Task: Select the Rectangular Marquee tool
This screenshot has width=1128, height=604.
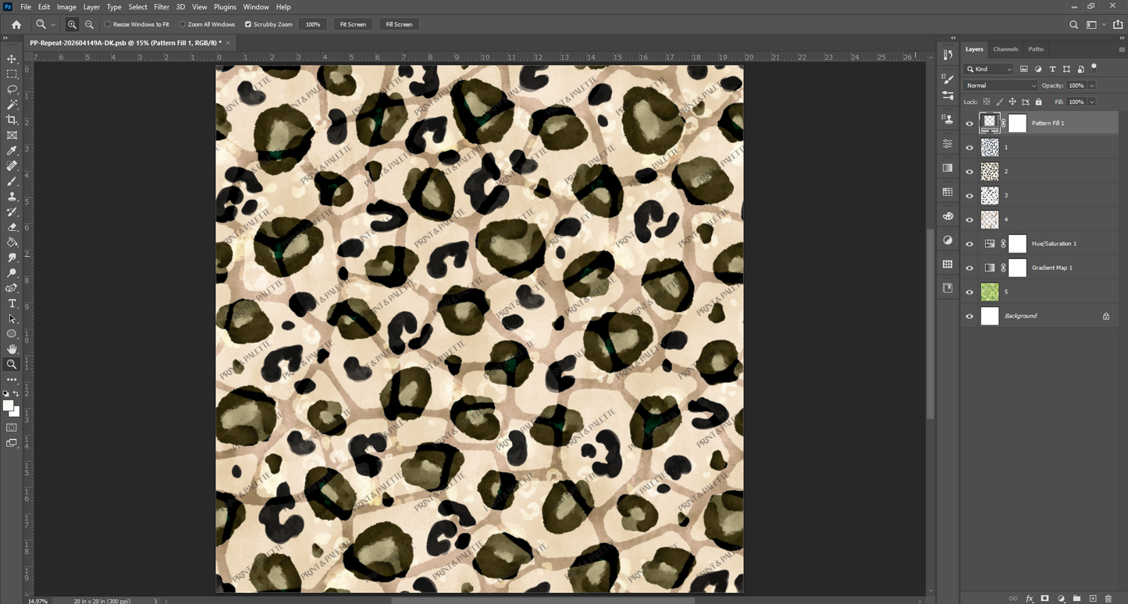Action: (12, 74)
